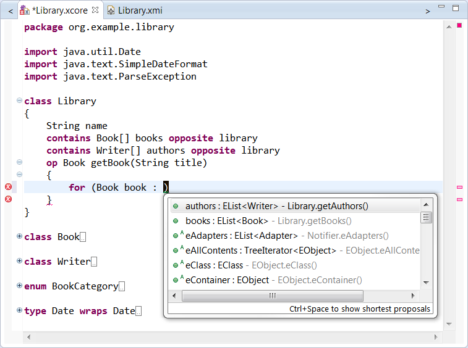Viewport: 468px width, 348px height.
Task: Open the show list chevron in the tab bar
Action: coord(428,10)
